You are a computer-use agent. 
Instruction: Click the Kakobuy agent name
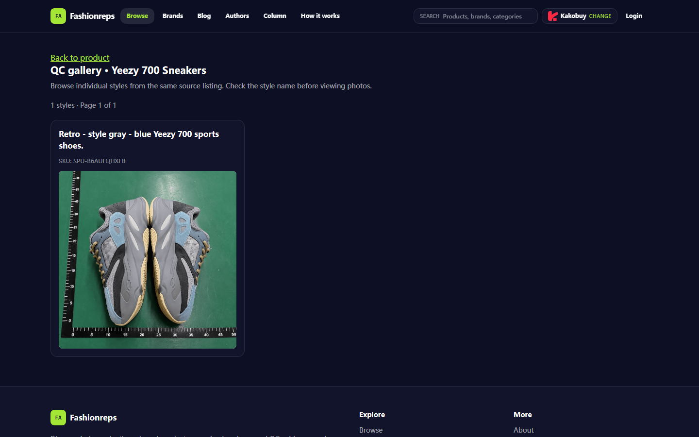(x=573, y=16)
